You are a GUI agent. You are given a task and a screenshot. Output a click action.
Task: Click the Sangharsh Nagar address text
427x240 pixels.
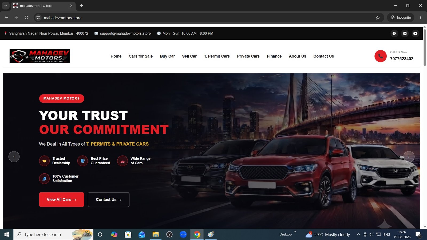[49, 33]
